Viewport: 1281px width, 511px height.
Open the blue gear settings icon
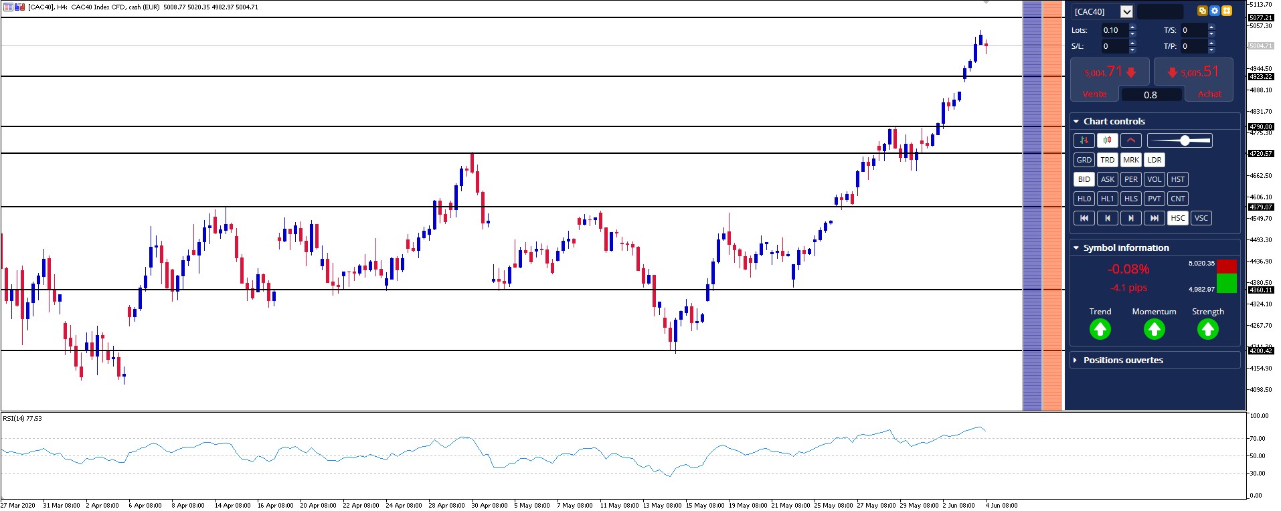1214,11
